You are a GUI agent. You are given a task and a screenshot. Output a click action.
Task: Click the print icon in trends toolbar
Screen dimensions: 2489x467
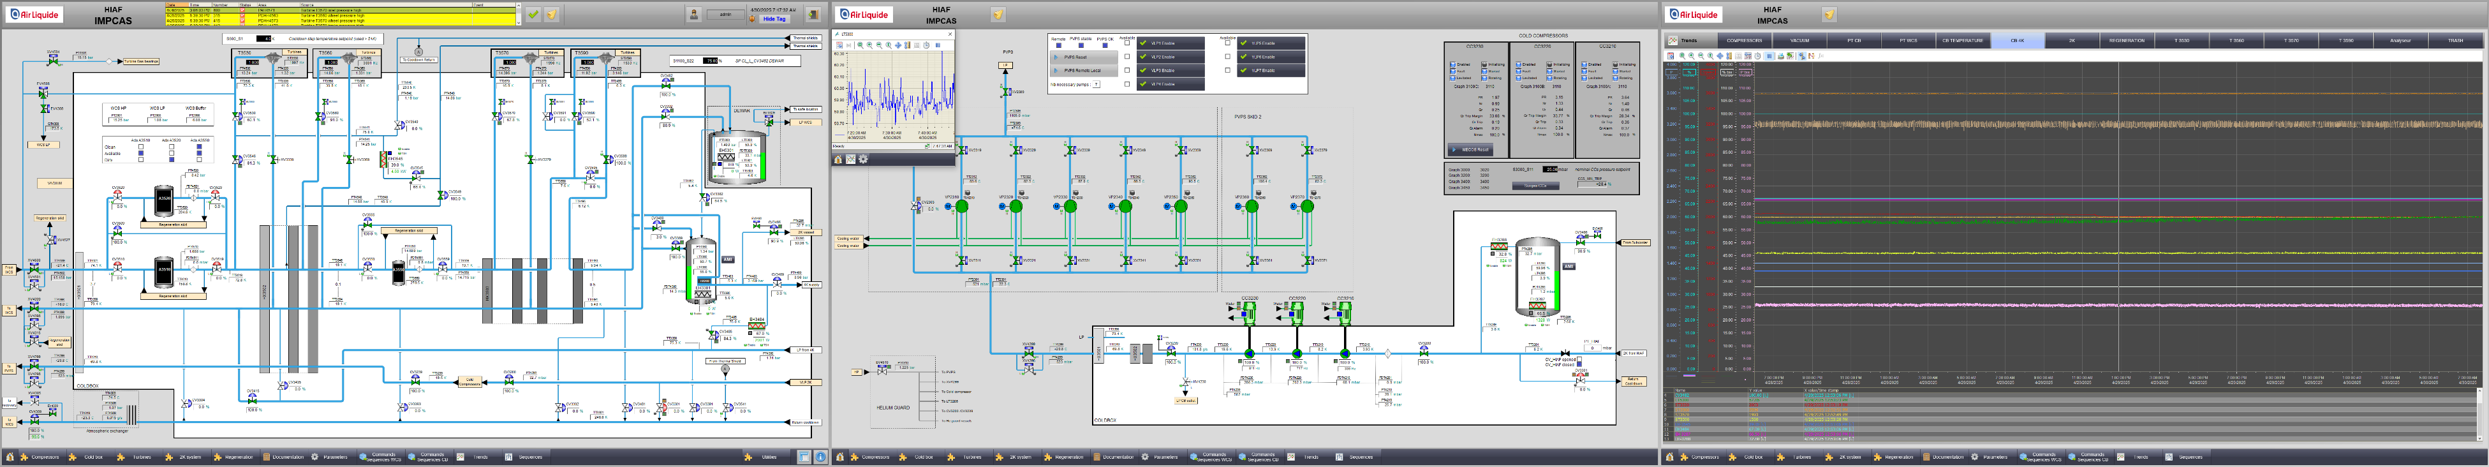tap(1780, 56)
